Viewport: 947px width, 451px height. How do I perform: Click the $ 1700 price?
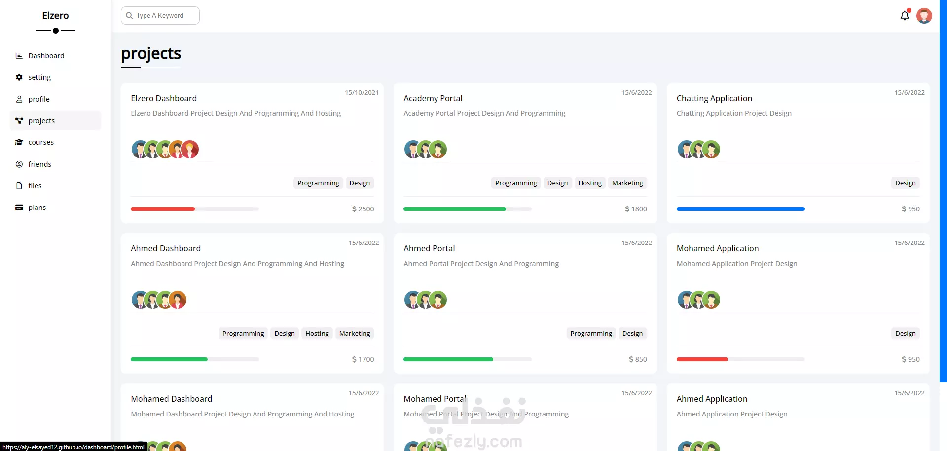[363, 359]
